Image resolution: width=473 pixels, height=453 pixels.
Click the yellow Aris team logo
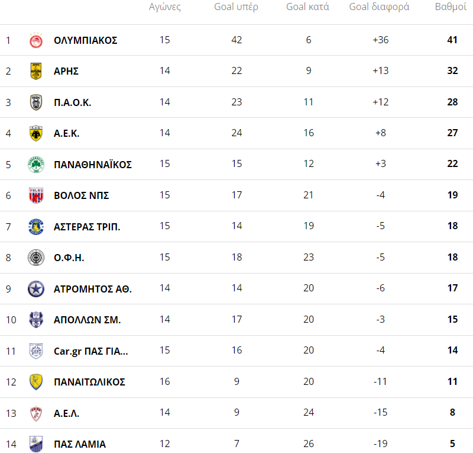click(36, 71)
